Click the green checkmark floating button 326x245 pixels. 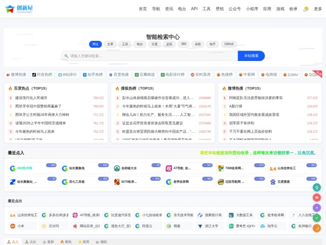[x=317, y=218]
